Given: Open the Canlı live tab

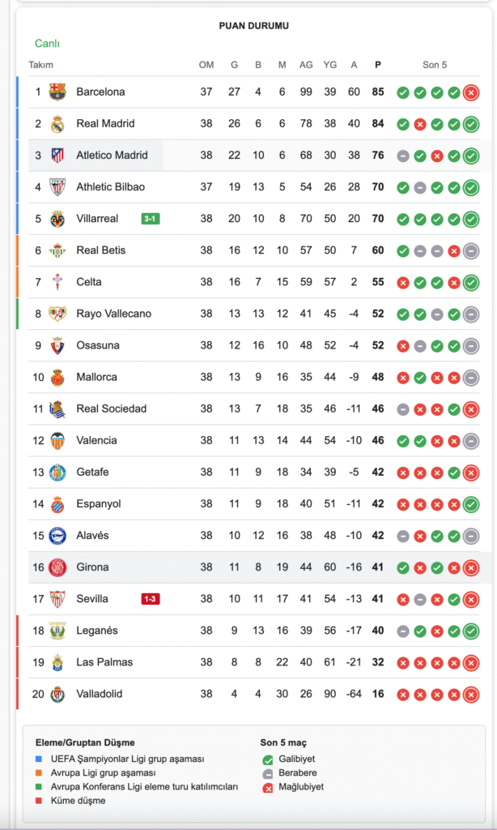Looking at the screenshot, I should pos(47,44).
